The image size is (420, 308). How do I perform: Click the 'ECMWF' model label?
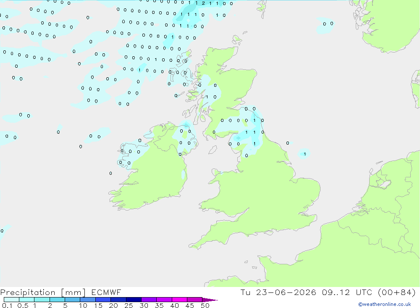click(106, 292)
